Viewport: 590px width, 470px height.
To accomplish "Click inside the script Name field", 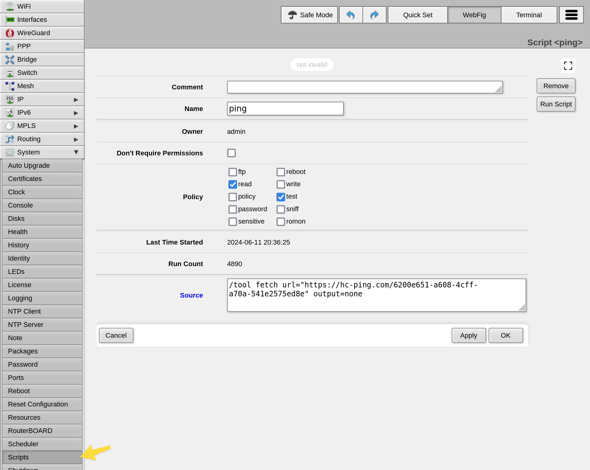I will (285, 108).
